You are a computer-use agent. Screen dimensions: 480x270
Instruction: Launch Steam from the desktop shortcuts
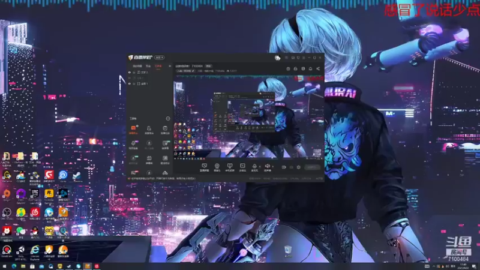77,176
